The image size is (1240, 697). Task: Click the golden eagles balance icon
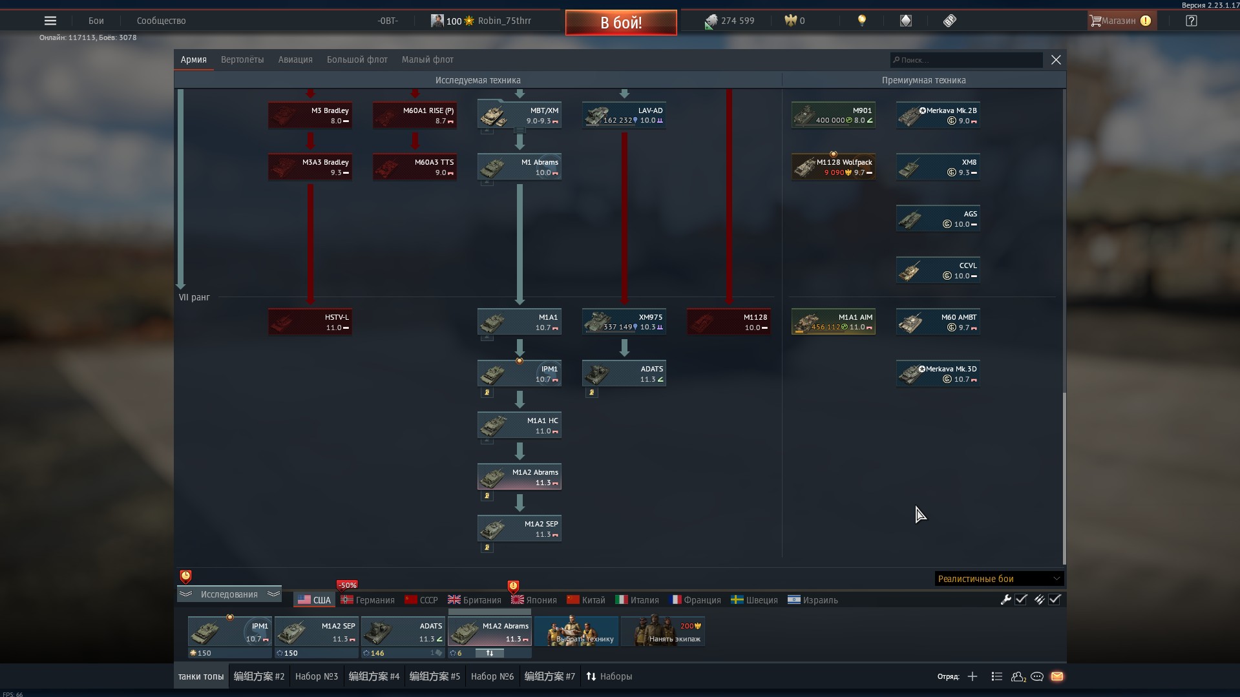click(x=790, y=21)
